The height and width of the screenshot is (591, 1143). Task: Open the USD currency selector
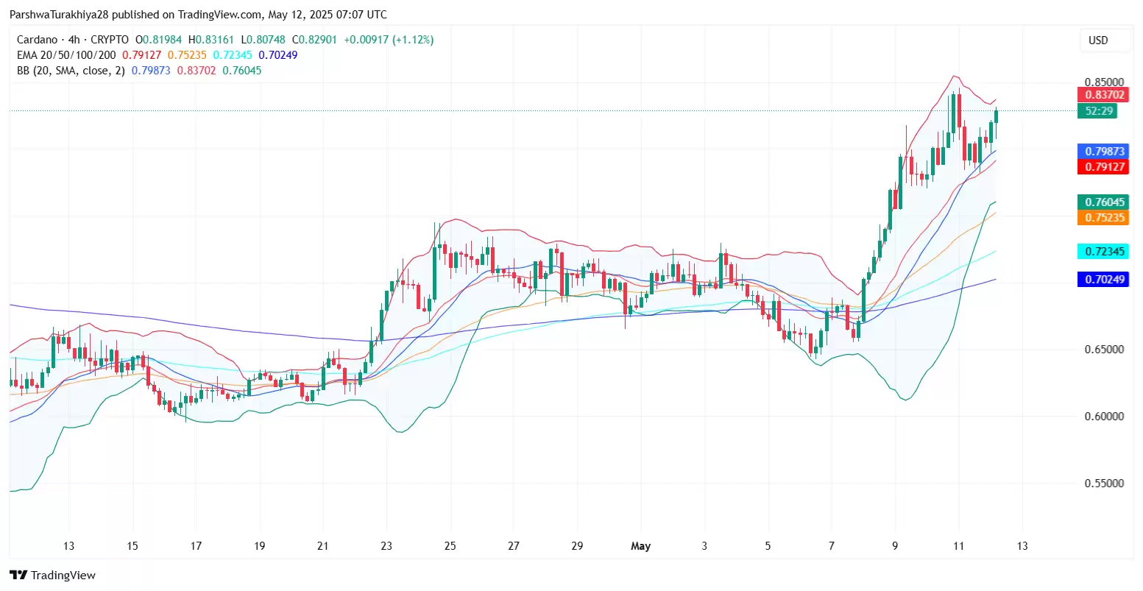1098,40
